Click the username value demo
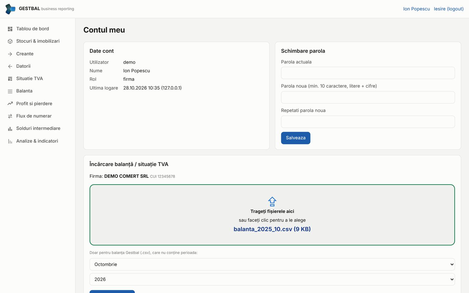The width and height of the screenshot is (469, 293). [x=129, y=62]
